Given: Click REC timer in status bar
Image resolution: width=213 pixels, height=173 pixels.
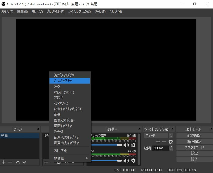Looking at the screenshot, I should click(x=151, y=170).
